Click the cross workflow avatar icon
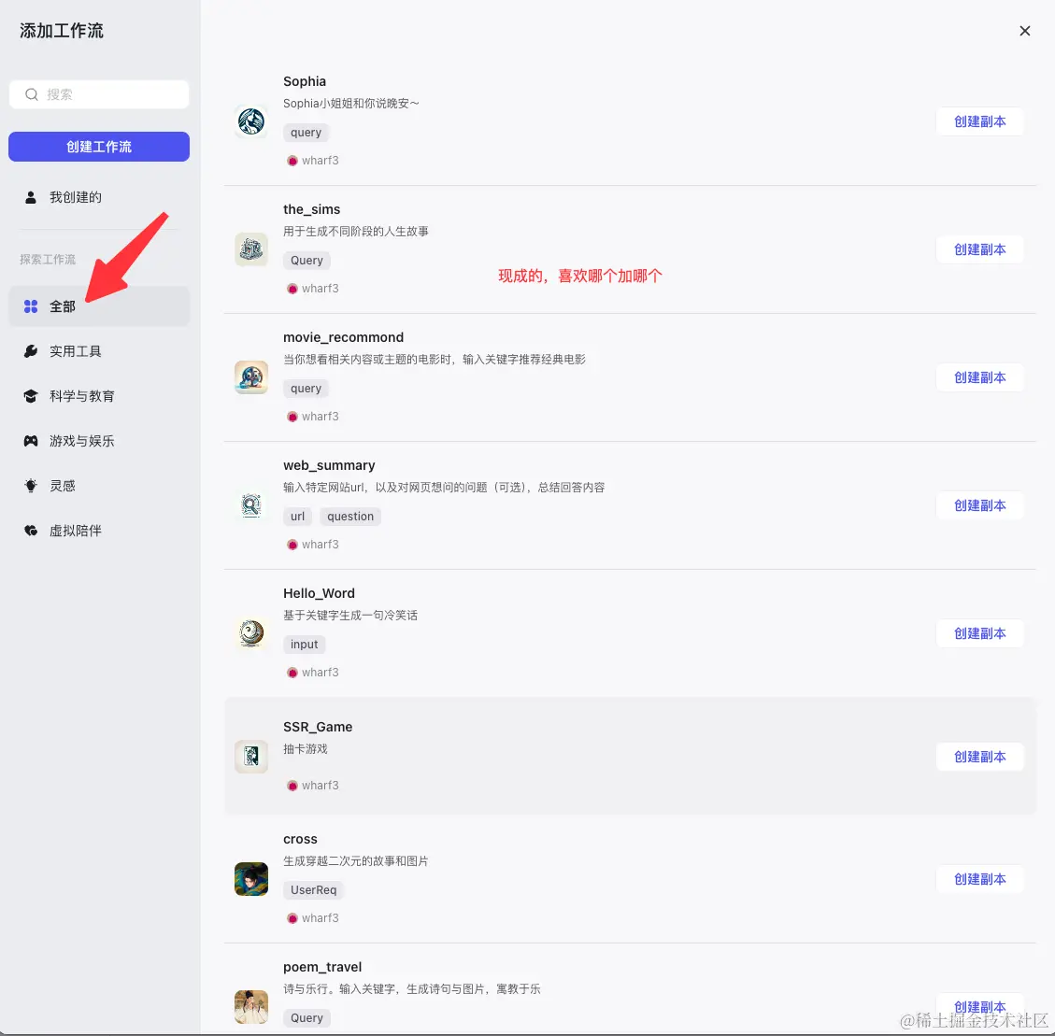The width and height of the screenshot is (1055, 1036). click(x=251, y=878)
